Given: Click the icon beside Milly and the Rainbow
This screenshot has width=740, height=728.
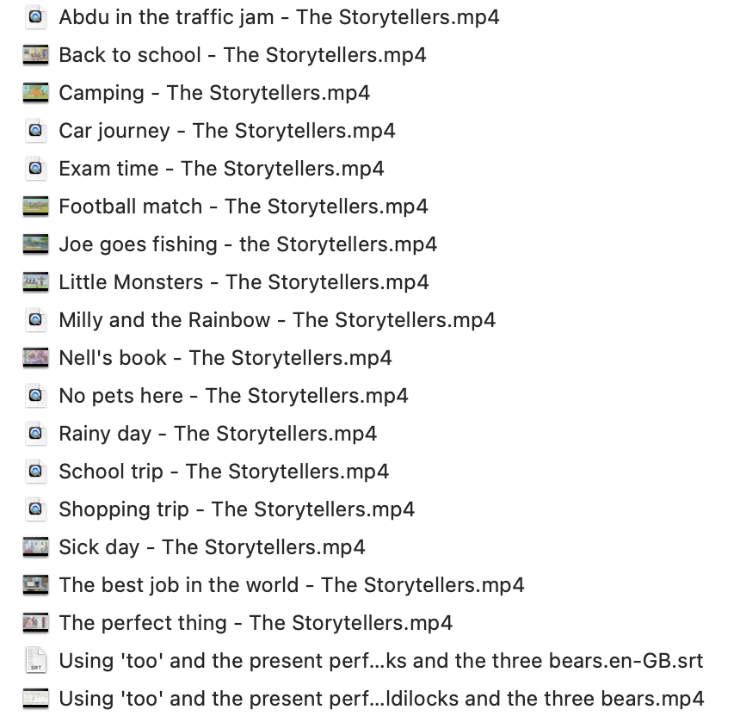Looking at the screenshot, I should click(x=35, y=319).
